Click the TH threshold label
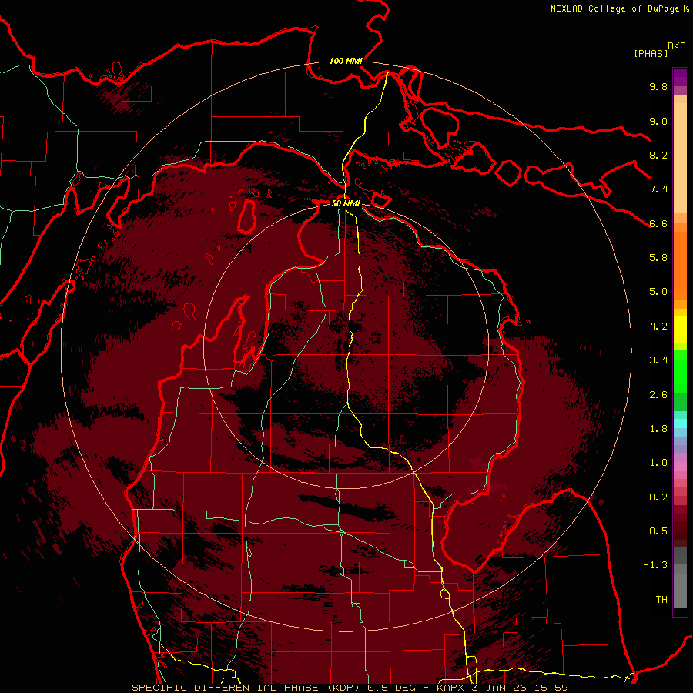This screenshot has height=693, width=693. 661,600
